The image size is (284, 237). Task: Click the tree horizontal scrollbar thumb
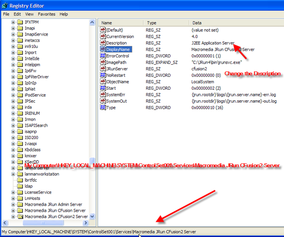[43, 223]
